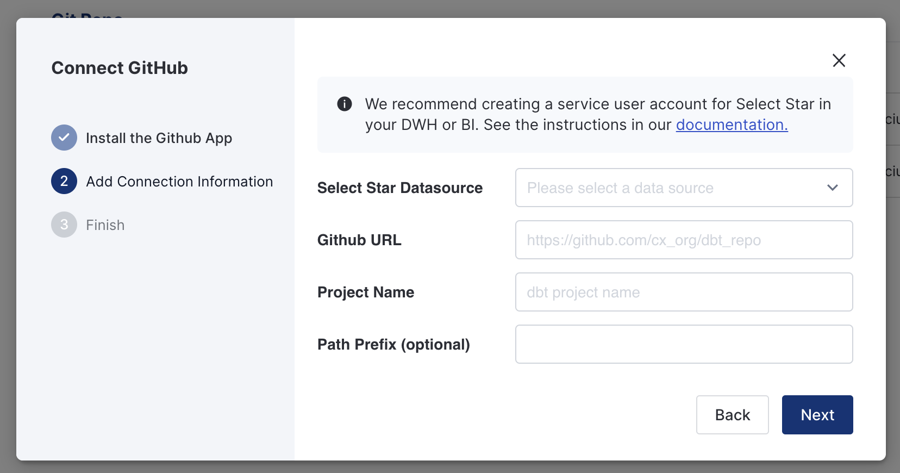Open the documentation link
900x473 pixels.
(x=732, y=125)
